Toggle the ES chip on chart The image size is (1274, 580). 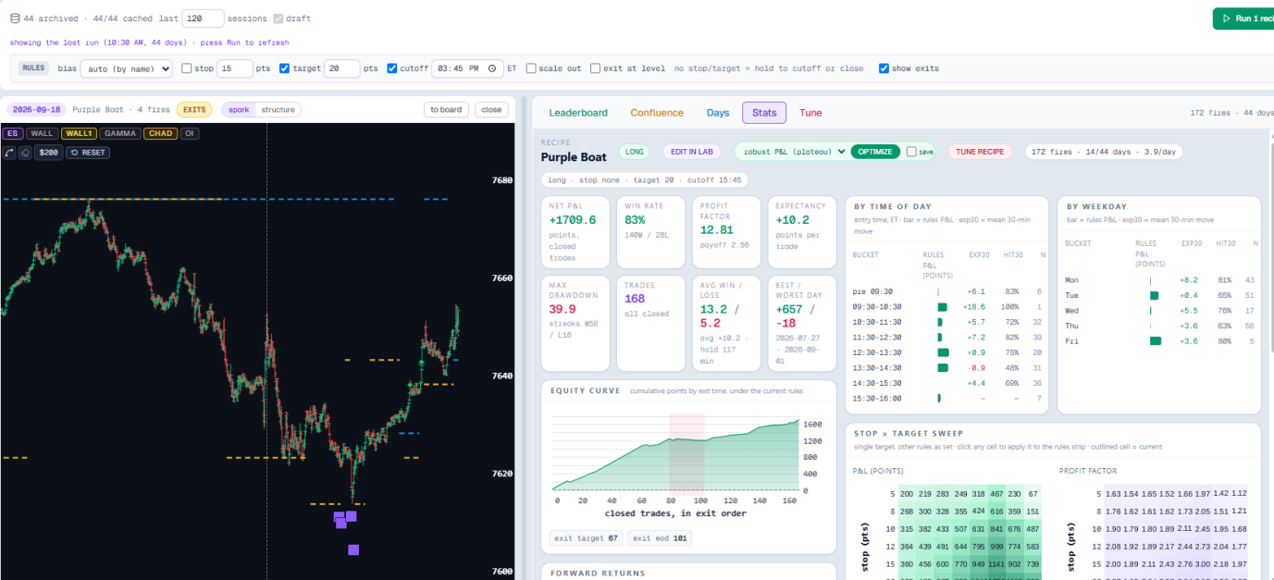coord(12,133)
